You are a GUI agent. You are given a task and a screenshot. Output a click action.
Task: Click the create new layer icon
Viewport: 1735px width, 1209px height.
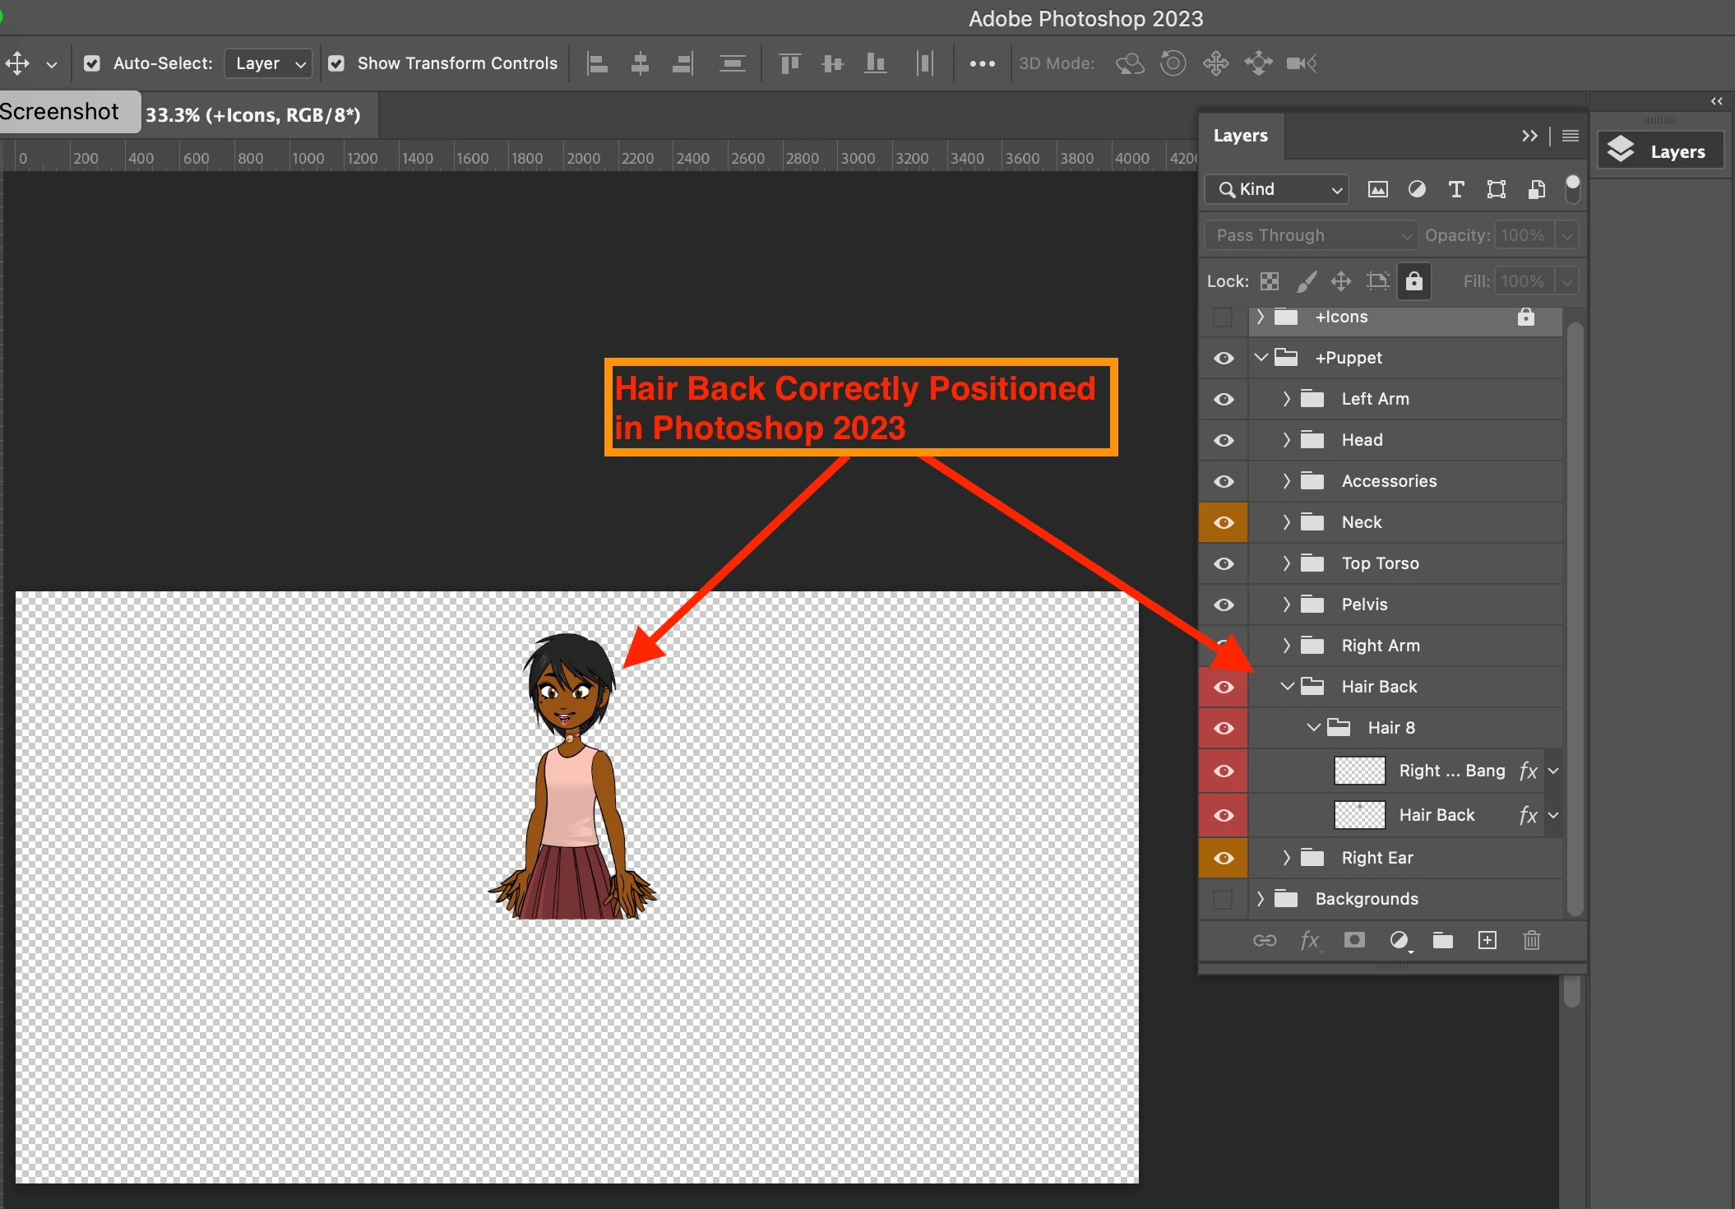[1487, 940]
